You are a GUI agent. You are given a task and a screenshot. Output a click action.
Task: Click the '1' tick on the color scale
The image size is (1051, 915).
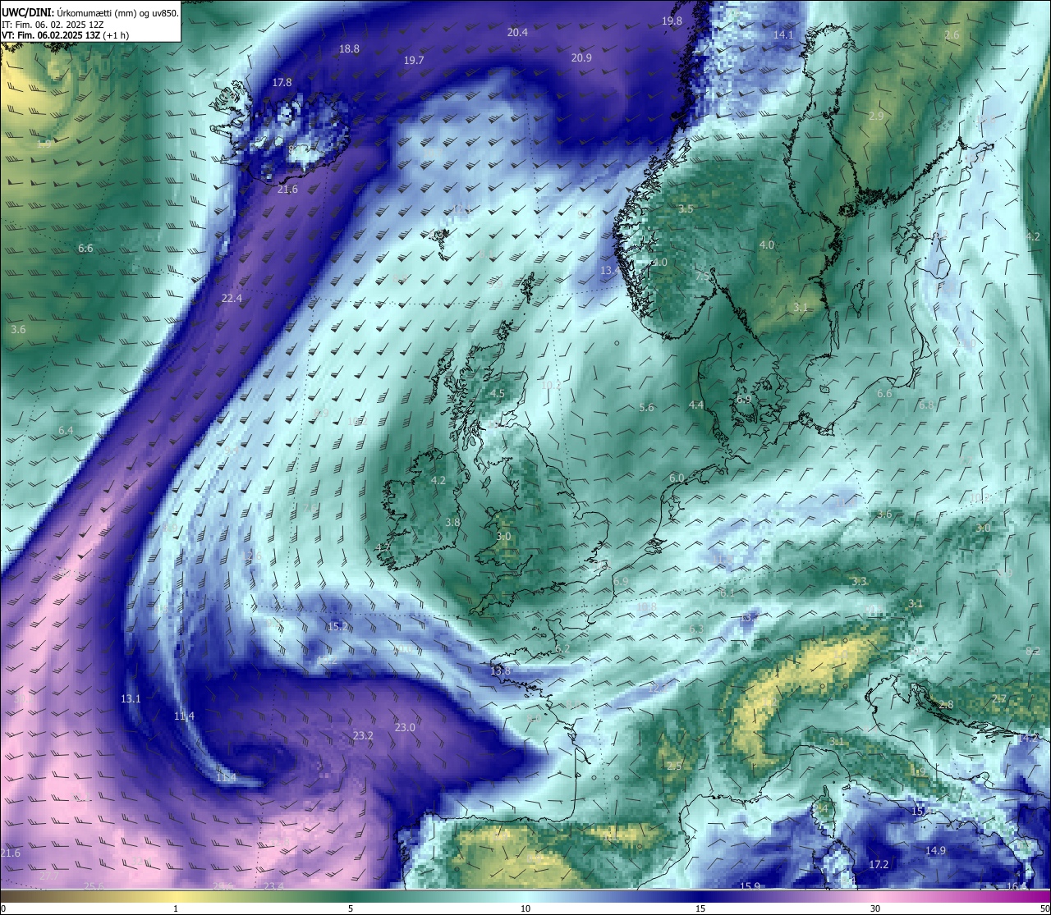[x=176, y=908]
